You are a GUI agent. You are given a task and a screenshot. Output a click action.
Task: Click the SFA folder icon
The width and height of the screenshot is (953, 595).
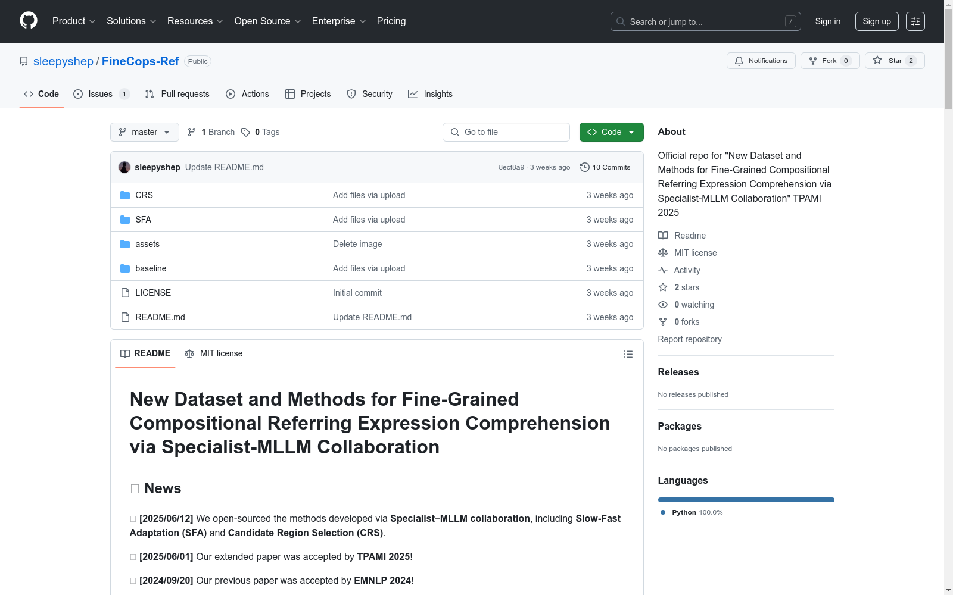coord(125,220)
